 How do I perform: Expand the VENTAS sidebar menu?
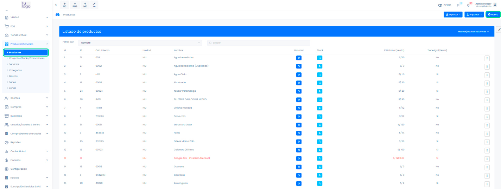(x=26, y=17)
